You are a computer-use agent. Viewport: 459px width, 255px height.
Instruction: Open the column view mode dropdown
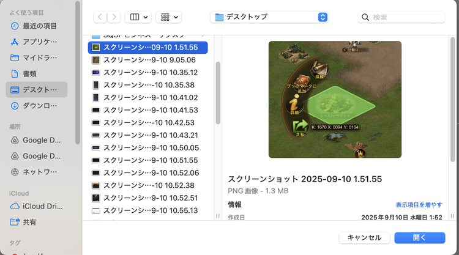pos(138,17)
